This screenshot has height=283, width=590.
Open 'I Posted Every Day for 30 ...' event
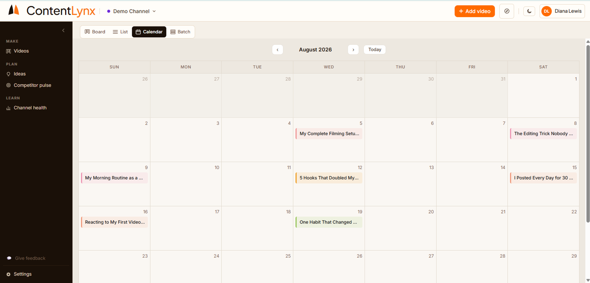[543, 178]
